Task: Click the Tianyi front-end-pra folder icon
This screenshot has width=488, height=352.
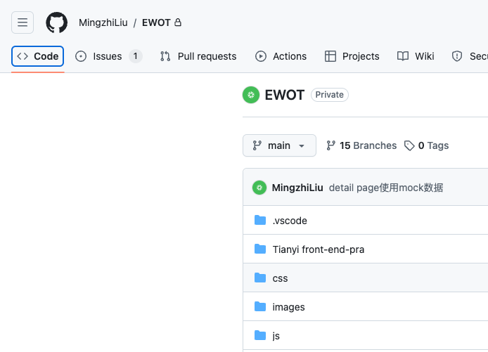Action: tap(260, 249)
